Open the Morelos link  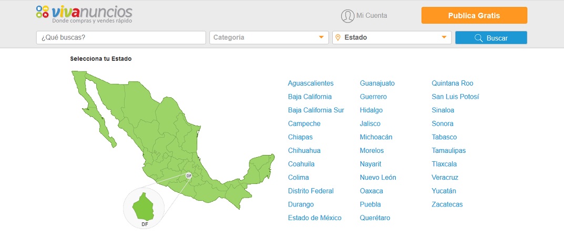coord(372,151)
